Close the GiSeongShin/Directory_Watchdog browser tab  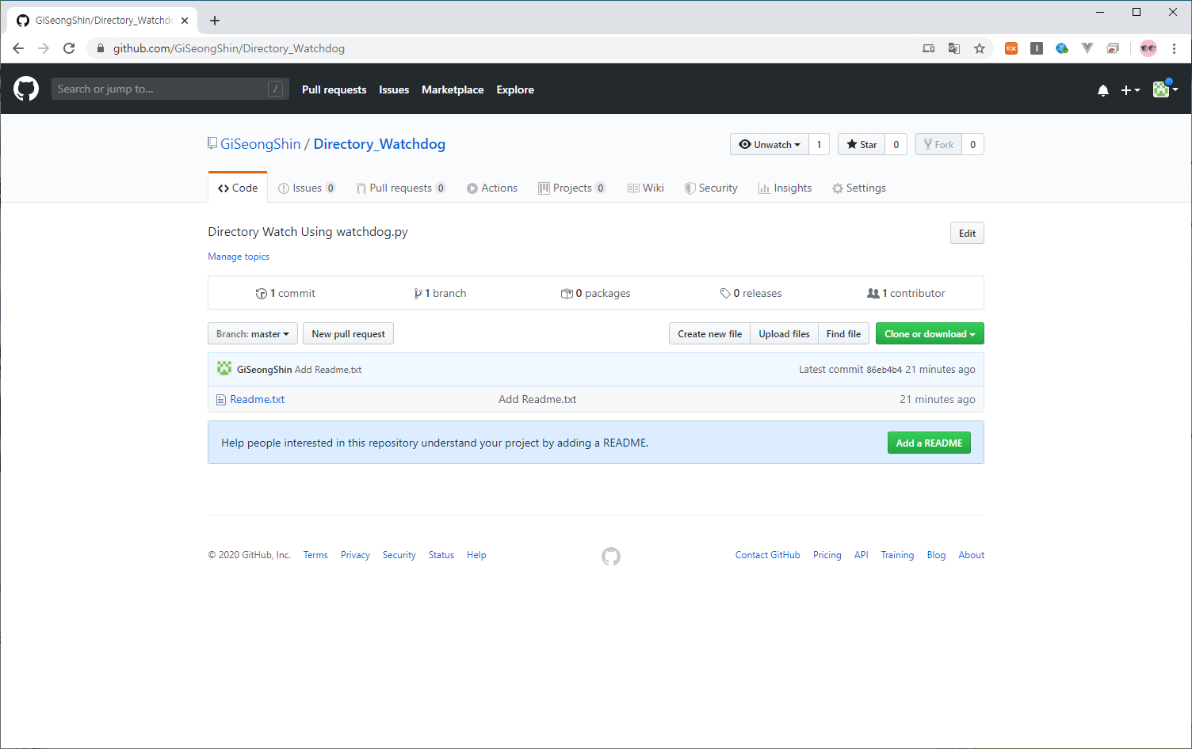click(x=185, y=21)
